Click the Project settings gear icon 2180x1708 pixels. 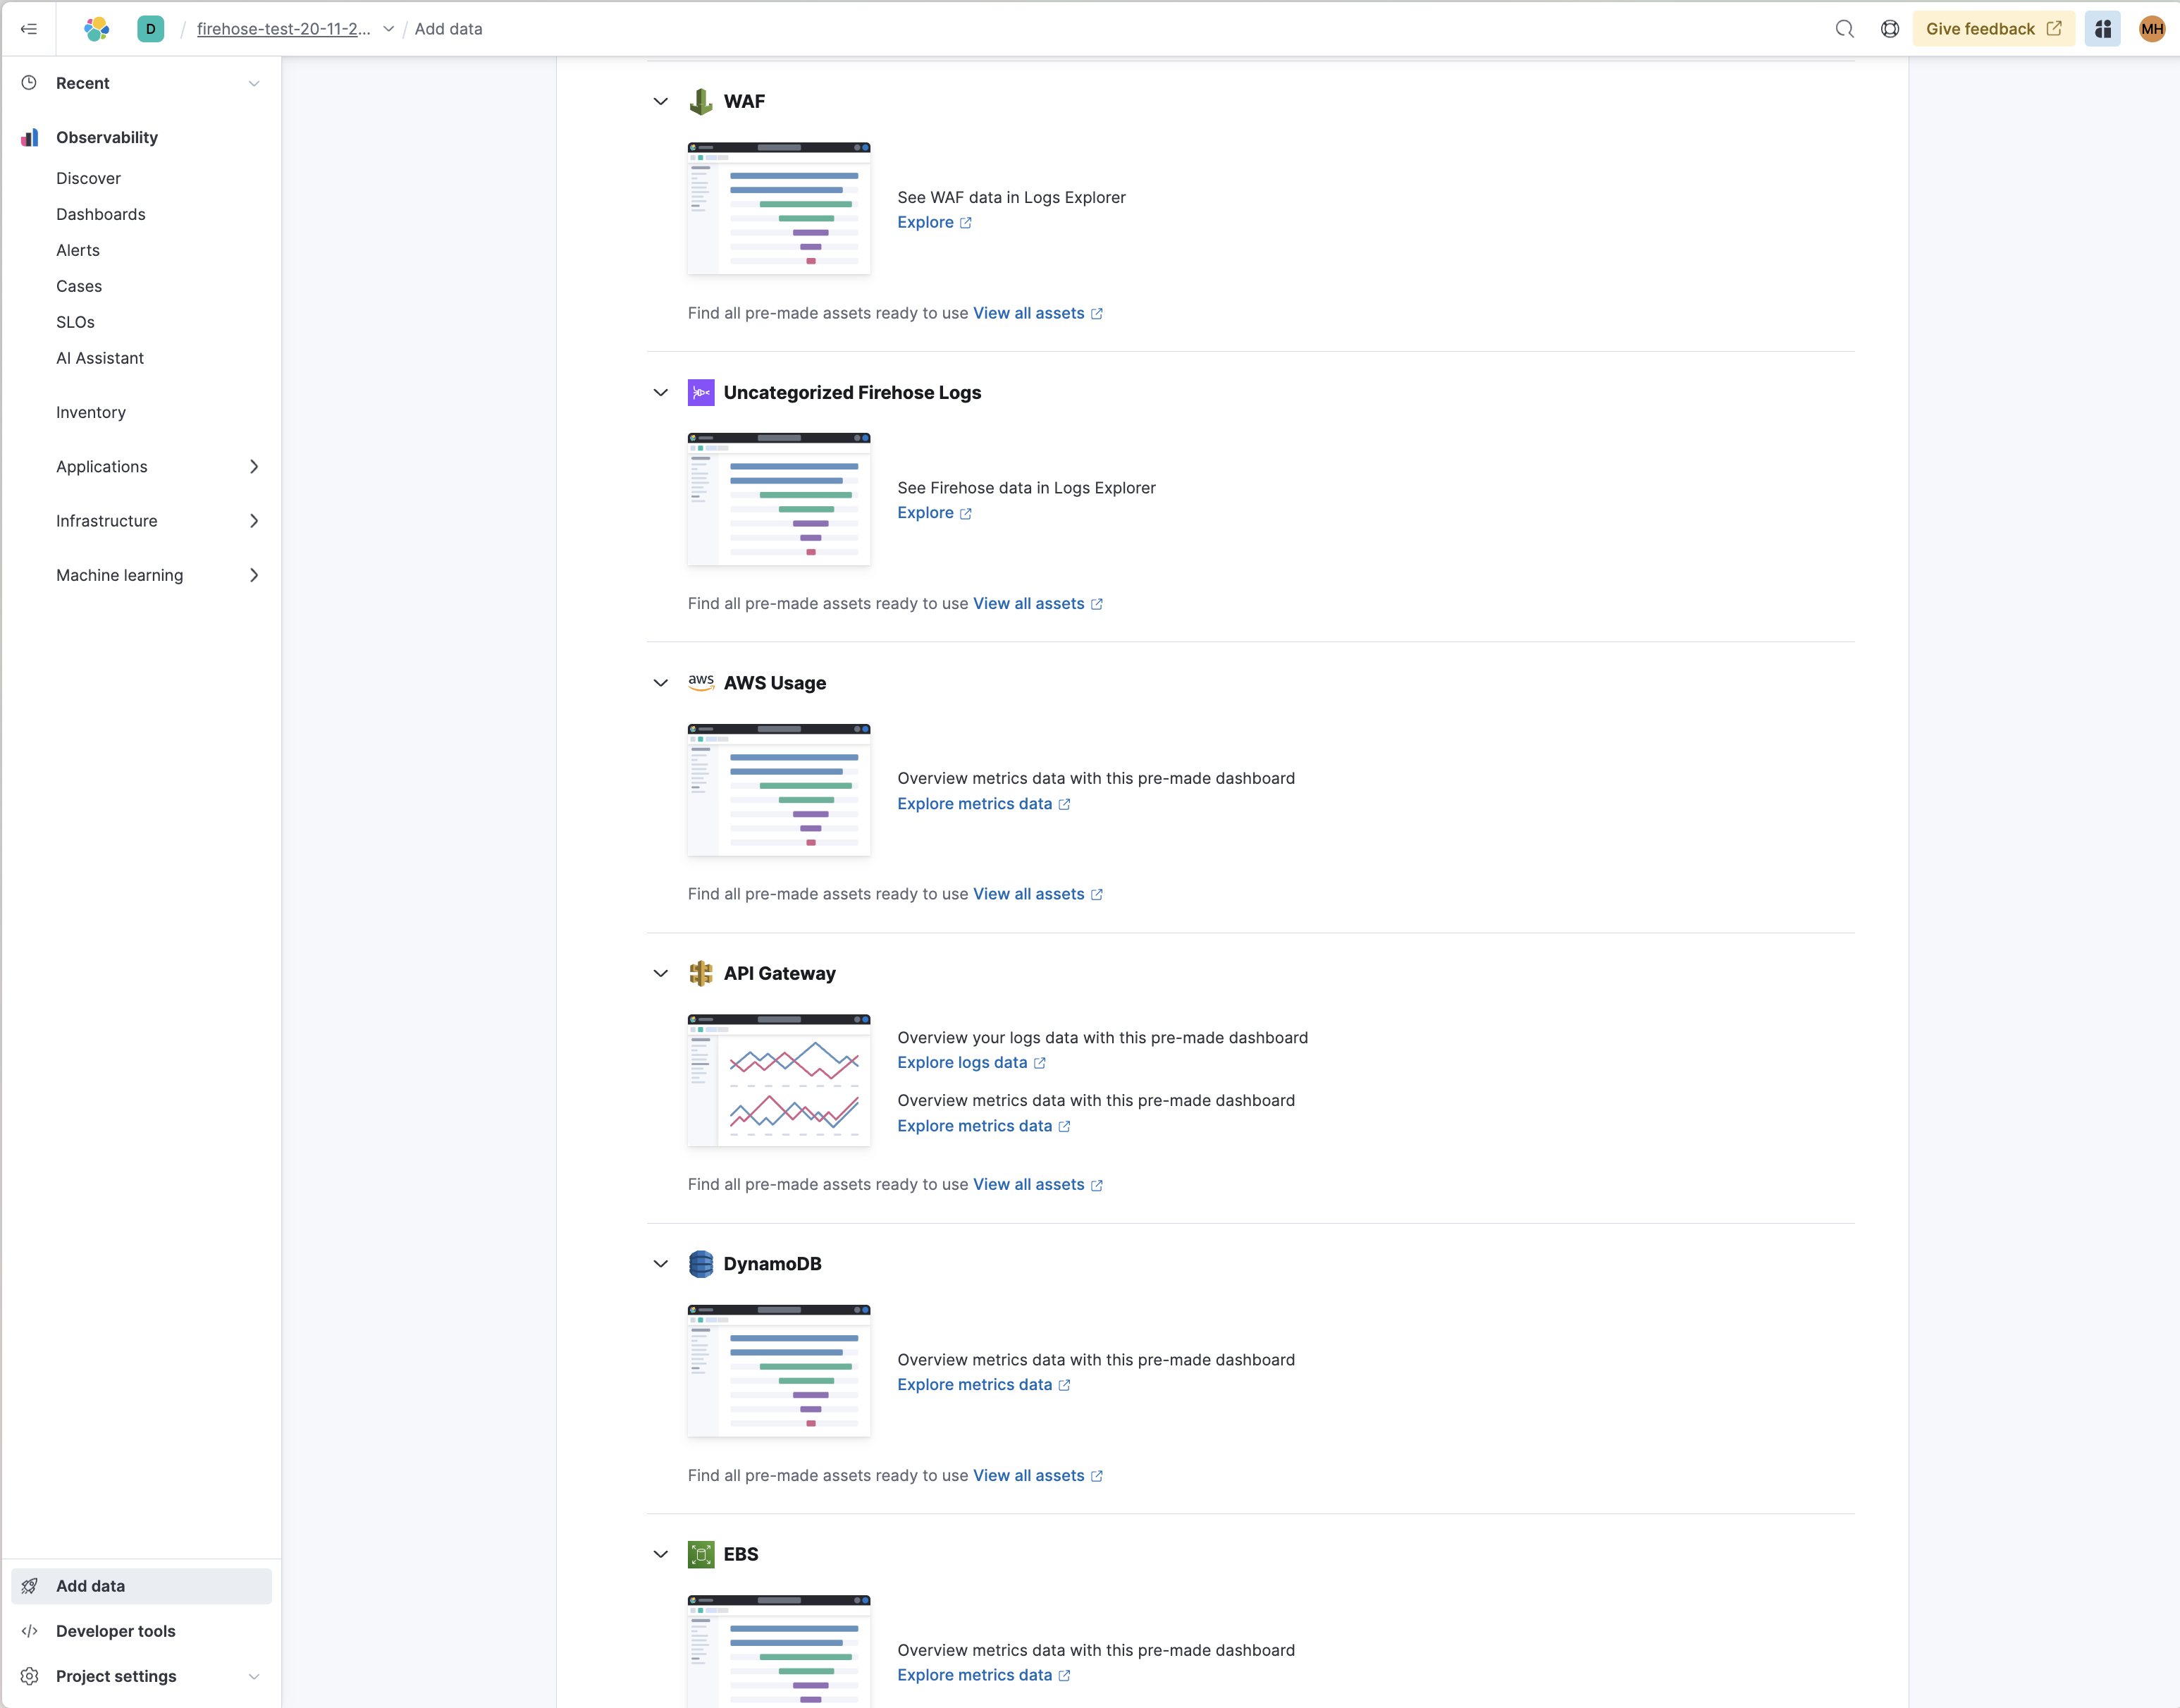[30, 1676]
